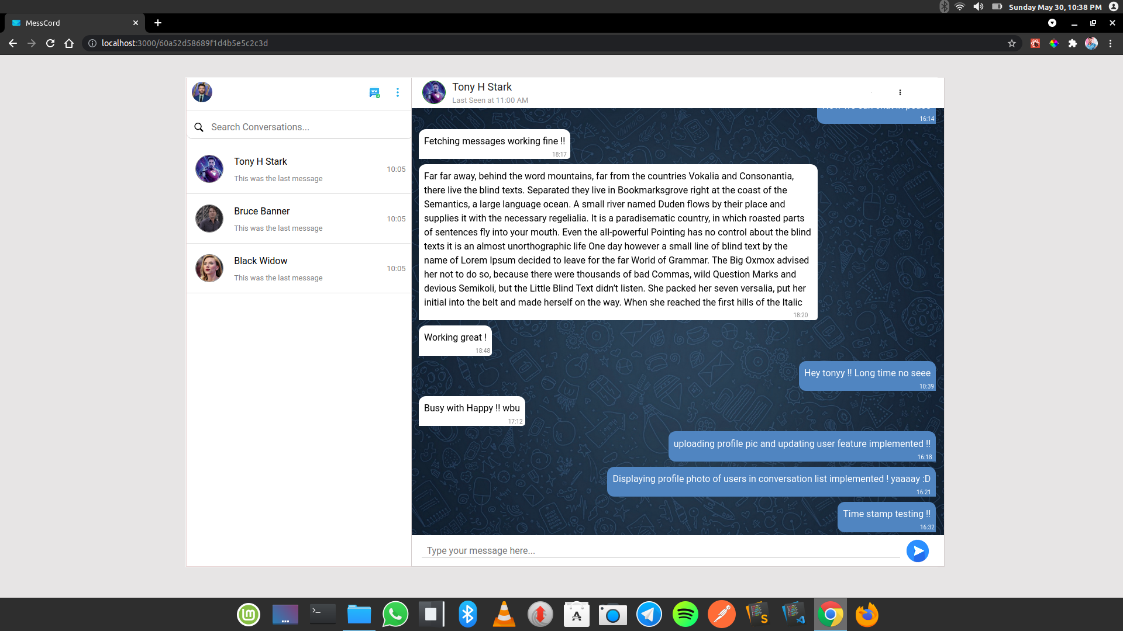Send a message using the blue send arrow

[x=918, y=550]
